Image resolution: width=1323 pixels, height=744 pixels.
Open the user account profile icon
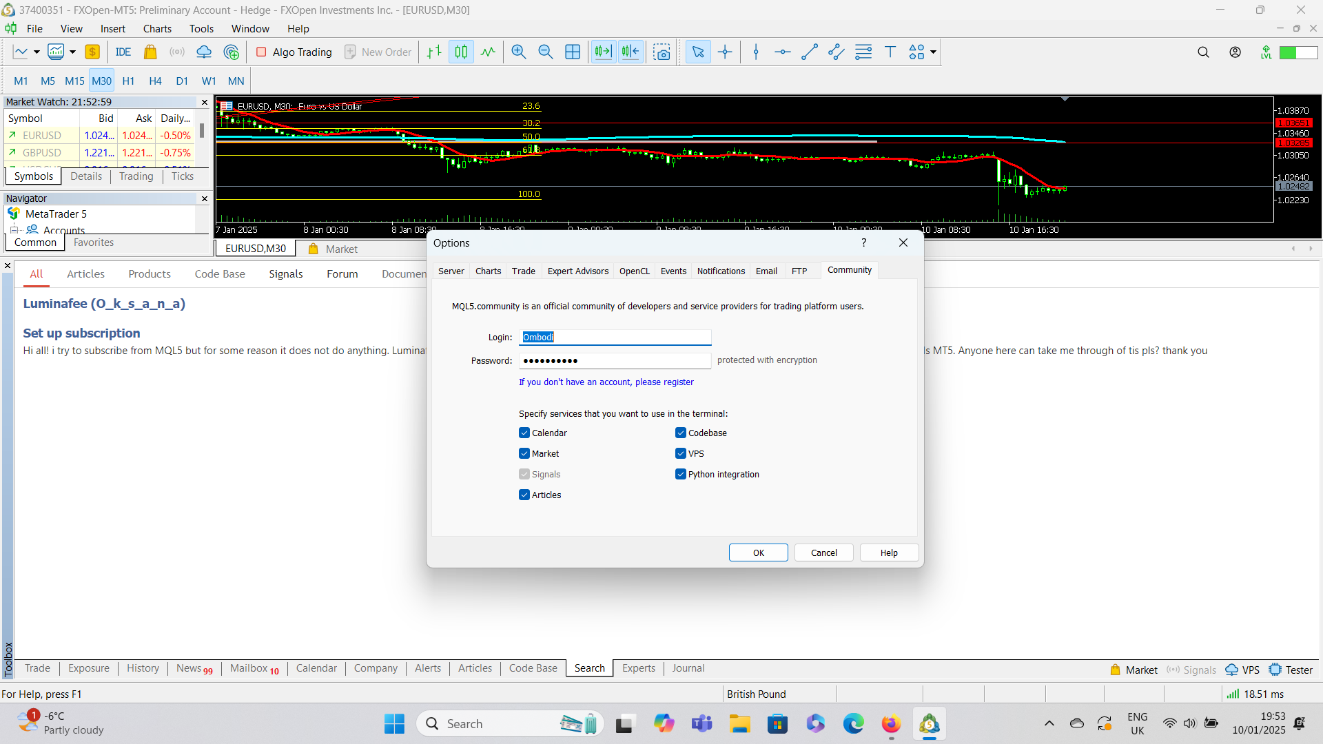click(x=1235, y=52)
